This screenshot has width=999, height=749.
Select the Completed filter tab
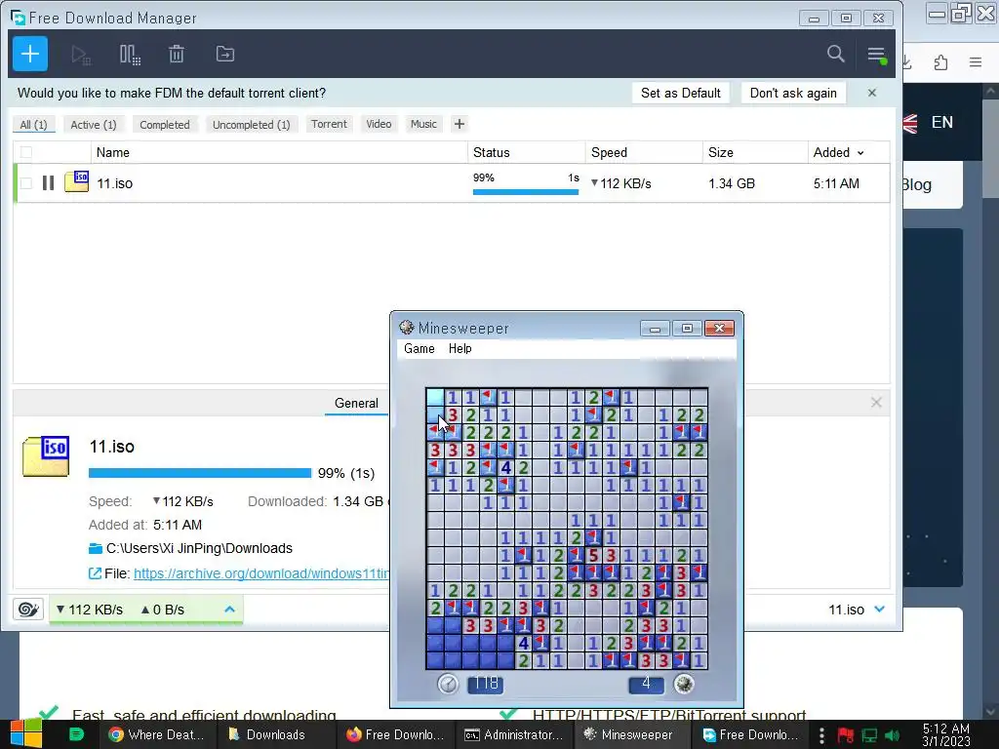tap(164, 125)
